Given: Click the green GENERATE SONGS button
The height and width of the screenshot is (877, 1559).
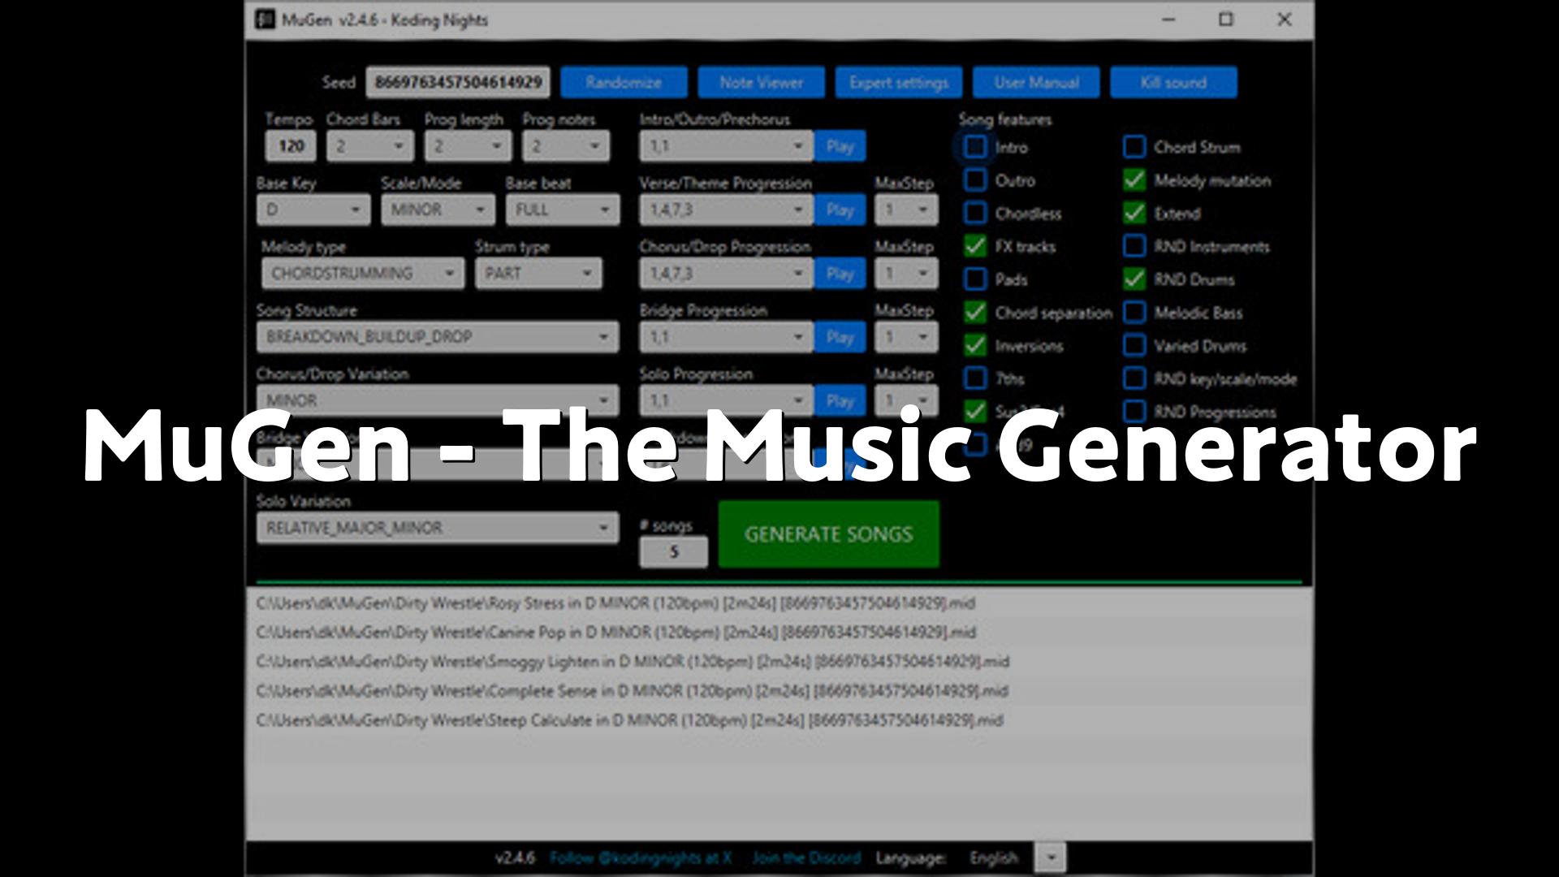Looking at the screenshot, I should coord(829,534).
